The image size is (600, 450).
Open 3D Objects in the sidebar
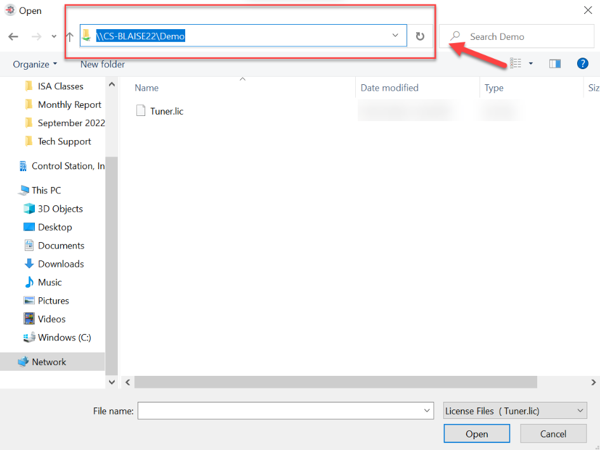tap(60, 209)
